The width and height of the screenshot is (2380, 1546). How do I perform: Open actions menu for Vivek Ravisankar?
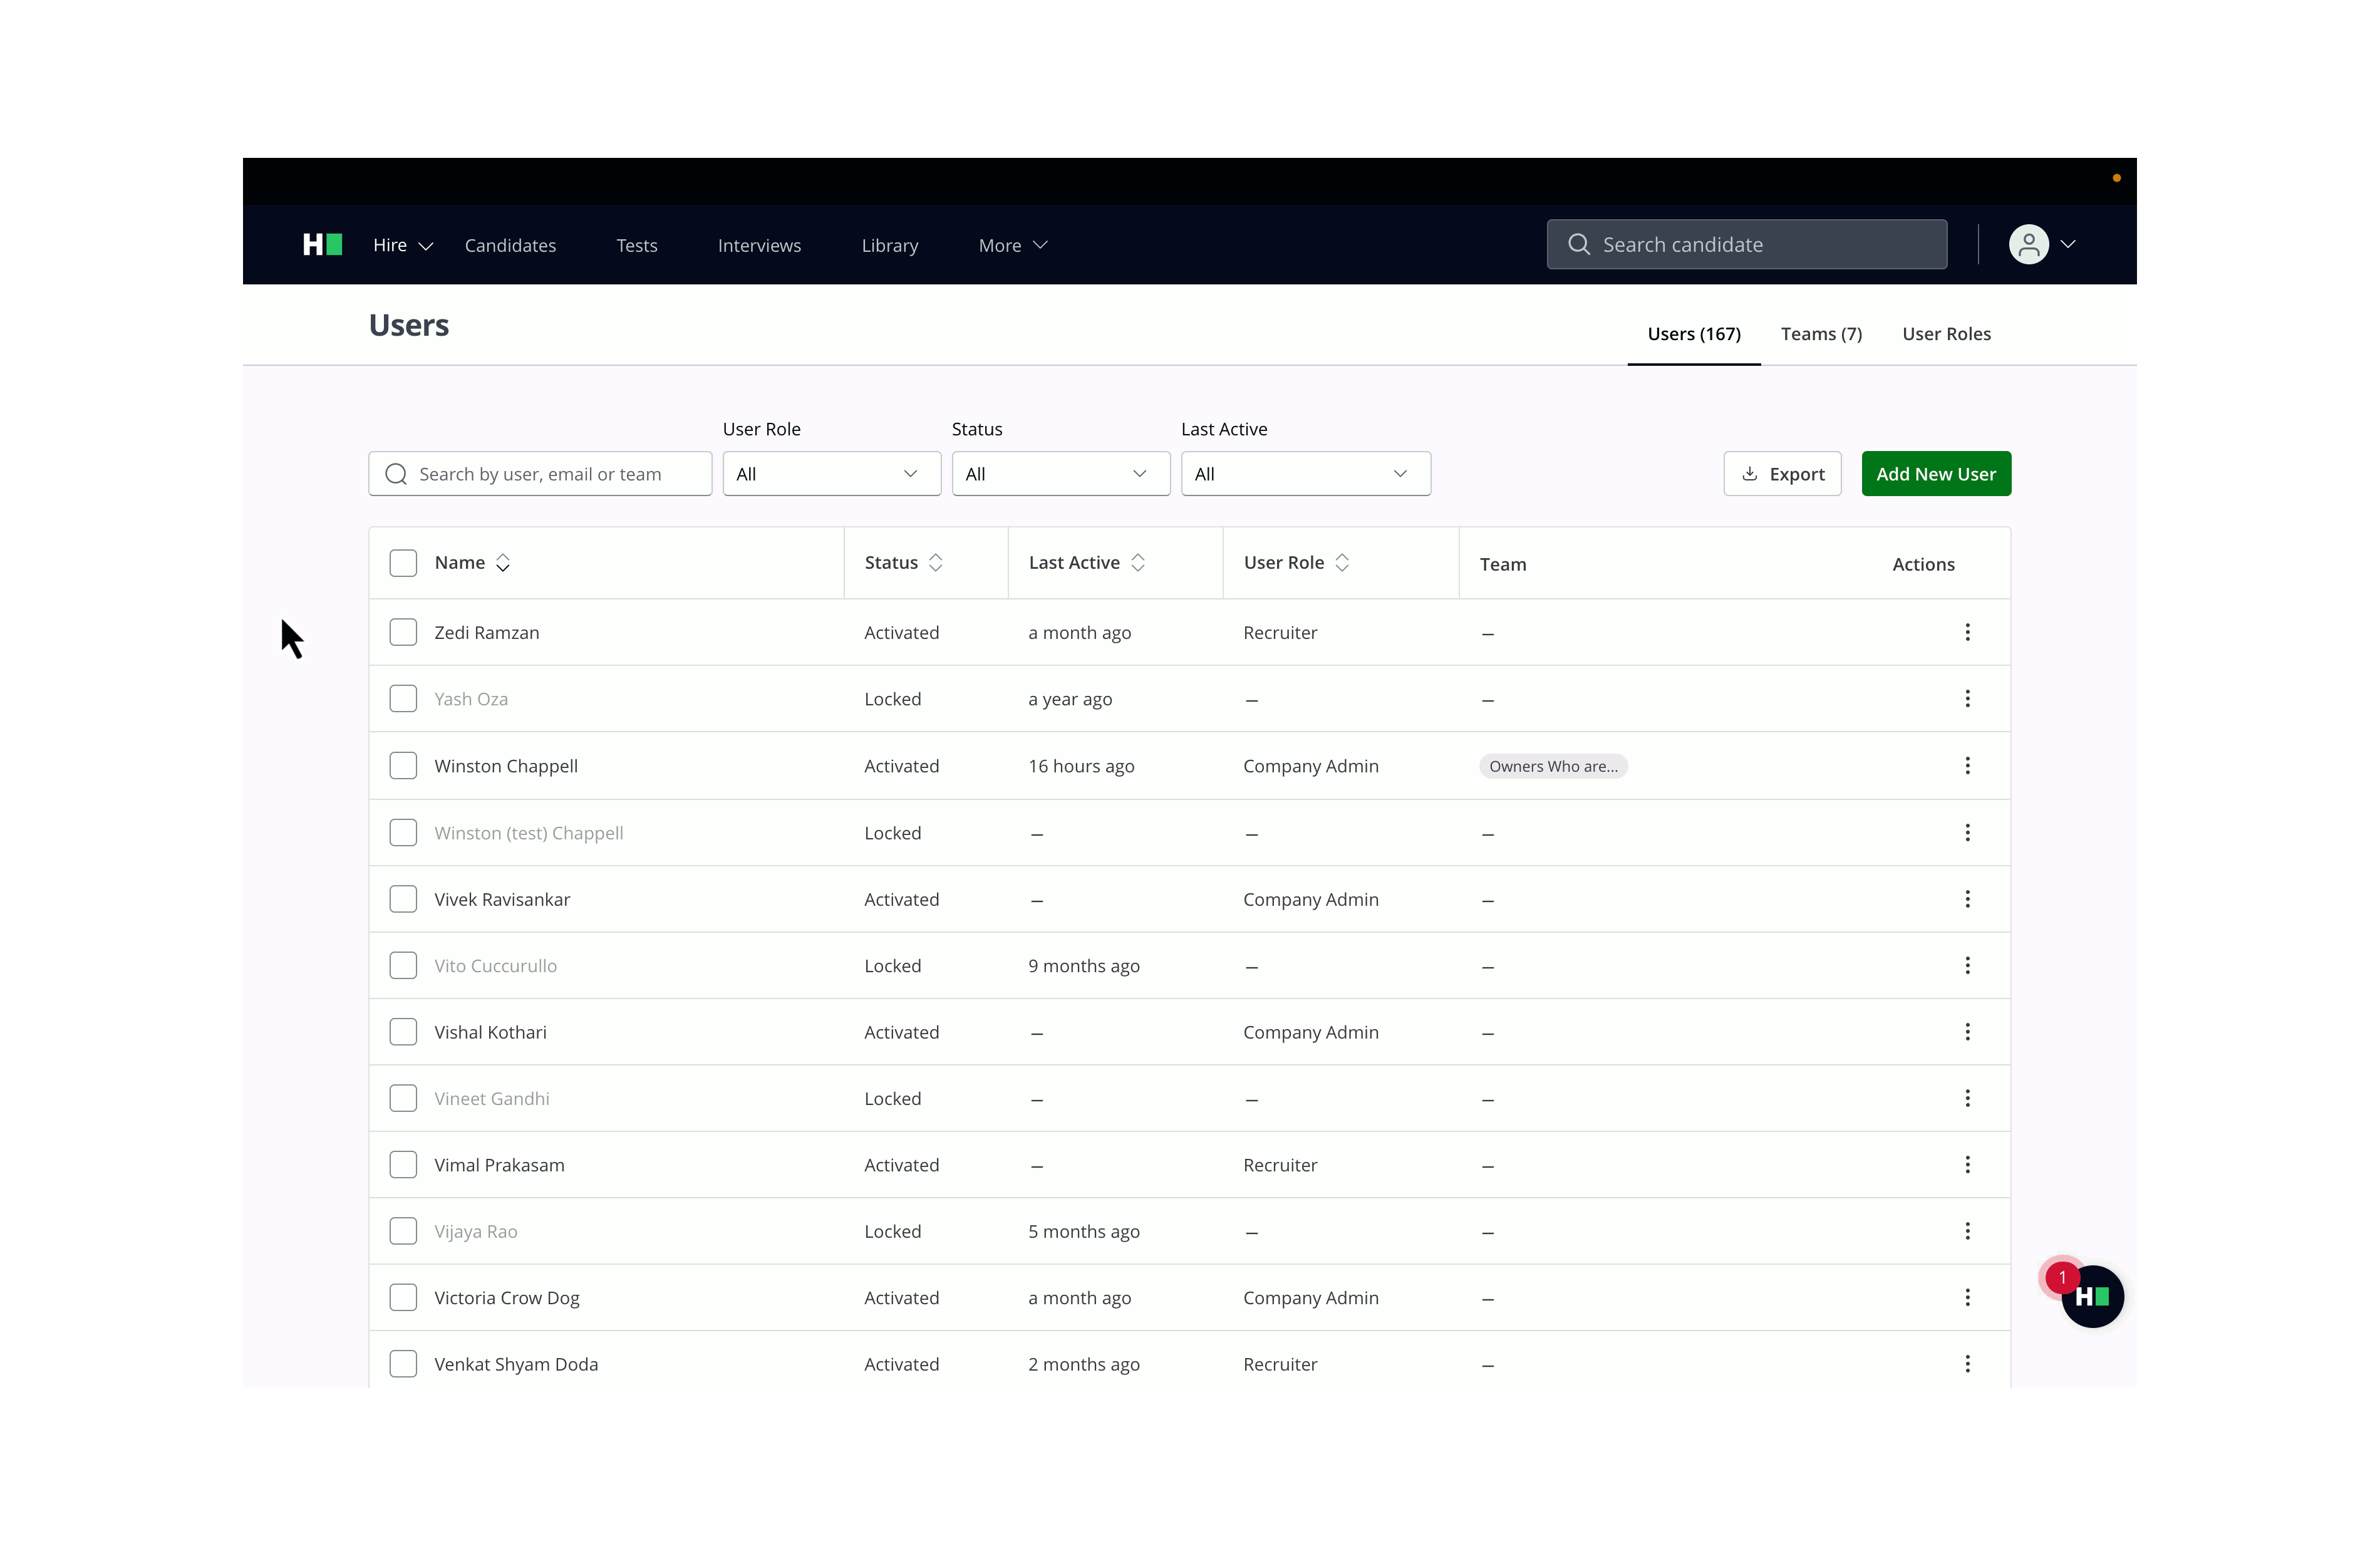[1967, 899]
